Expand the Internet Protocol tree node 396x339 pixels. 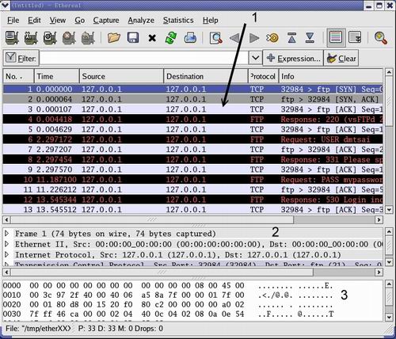pyautogui.click(x=7, y=254)
